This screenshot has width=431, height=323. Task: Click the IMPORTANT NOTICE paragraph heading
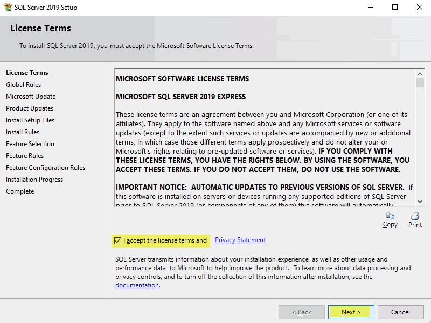(x=260, y=187)
